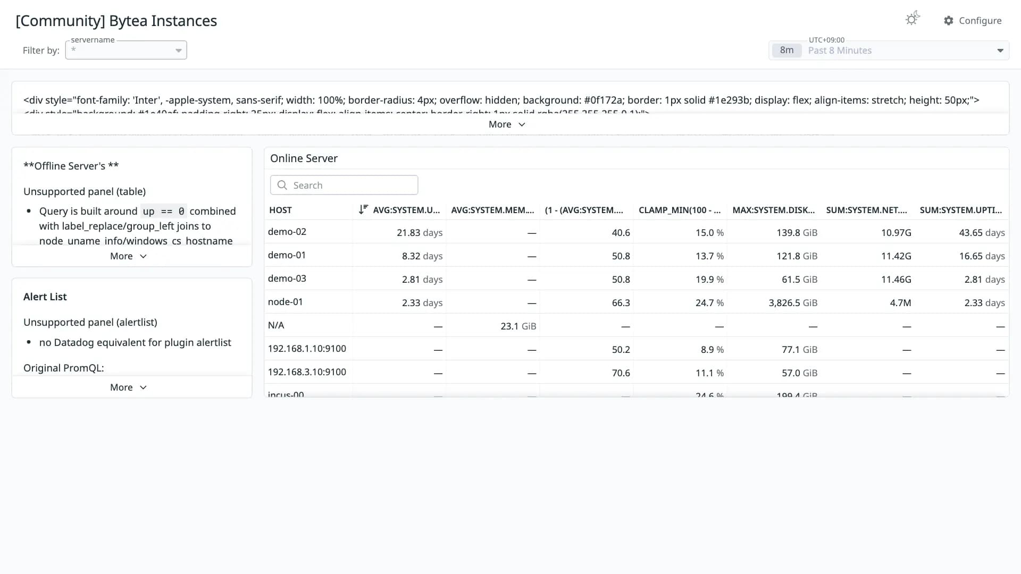
Task: Click the [Community] Bytea Instances dashboard title
Action: coord(116,21)
